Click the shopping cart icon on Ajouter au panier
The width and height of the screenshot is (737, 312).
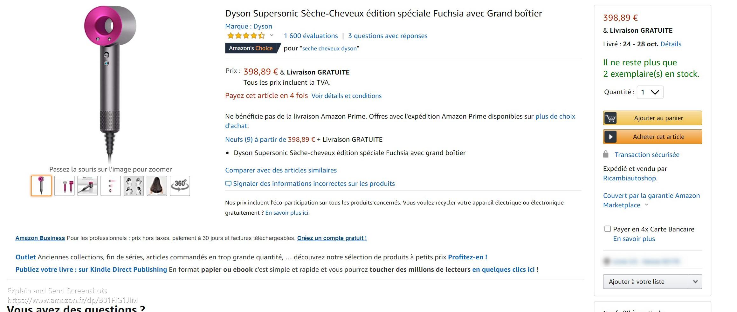[610, 118]
